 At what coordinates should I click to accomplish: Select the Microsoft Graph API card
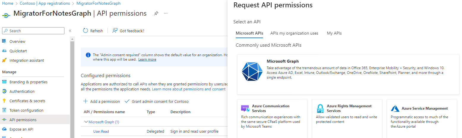point(348,74)
